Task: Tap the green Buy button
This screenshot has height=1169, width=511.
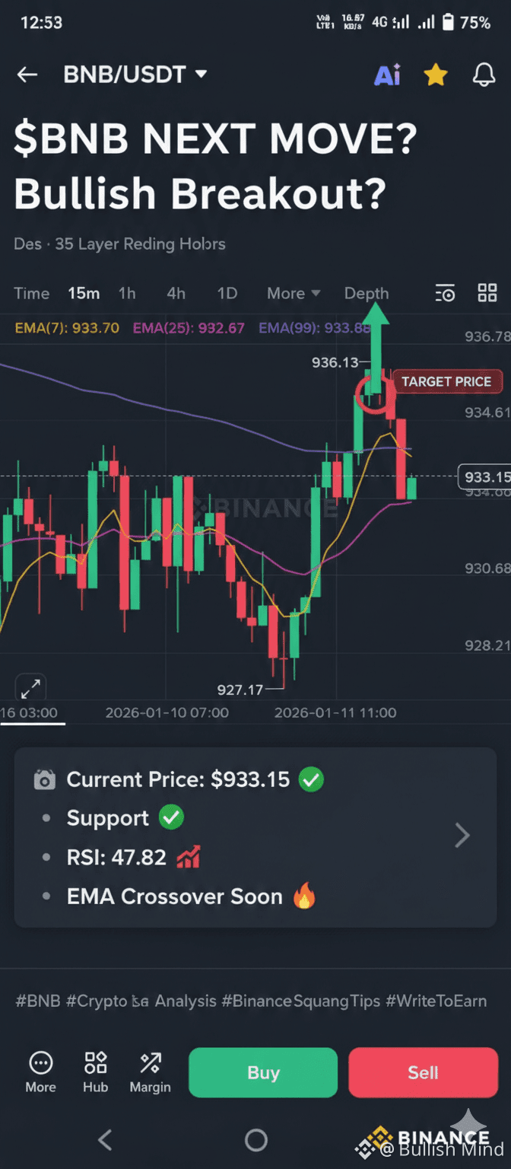Action: 263,1072
